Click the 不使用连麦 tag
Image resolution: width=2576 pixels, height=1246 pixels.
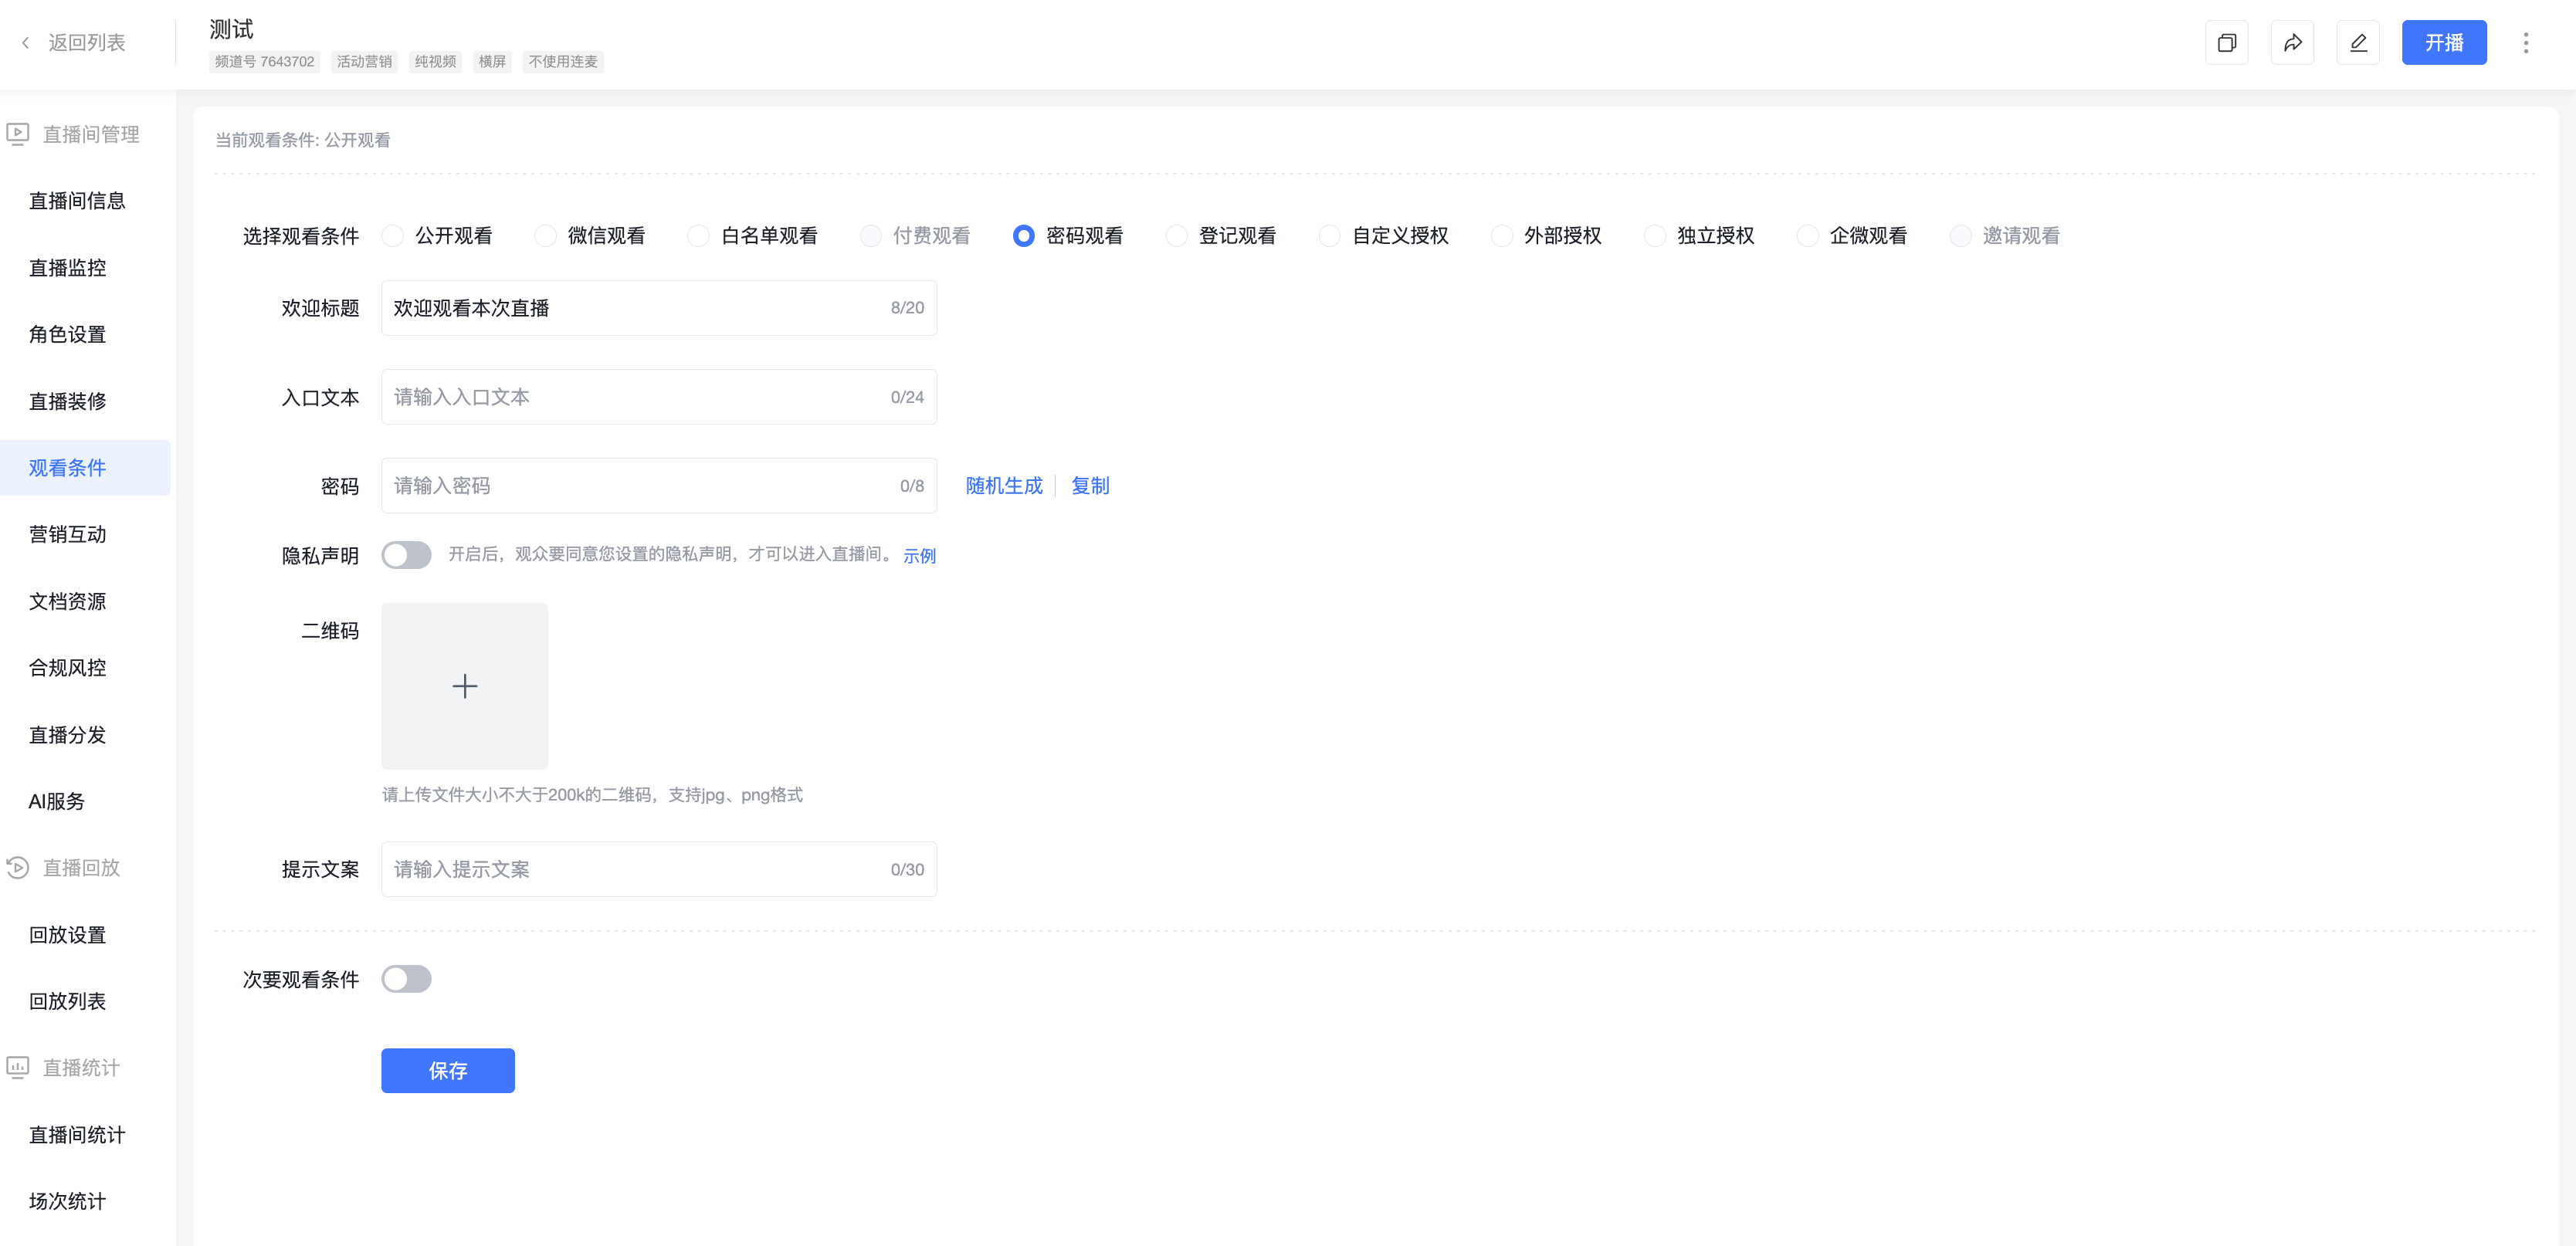tap(563, 62)
